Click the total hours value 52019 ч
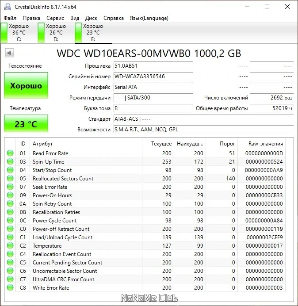Viewport: 298px width, 306px height. pos(271,108)
